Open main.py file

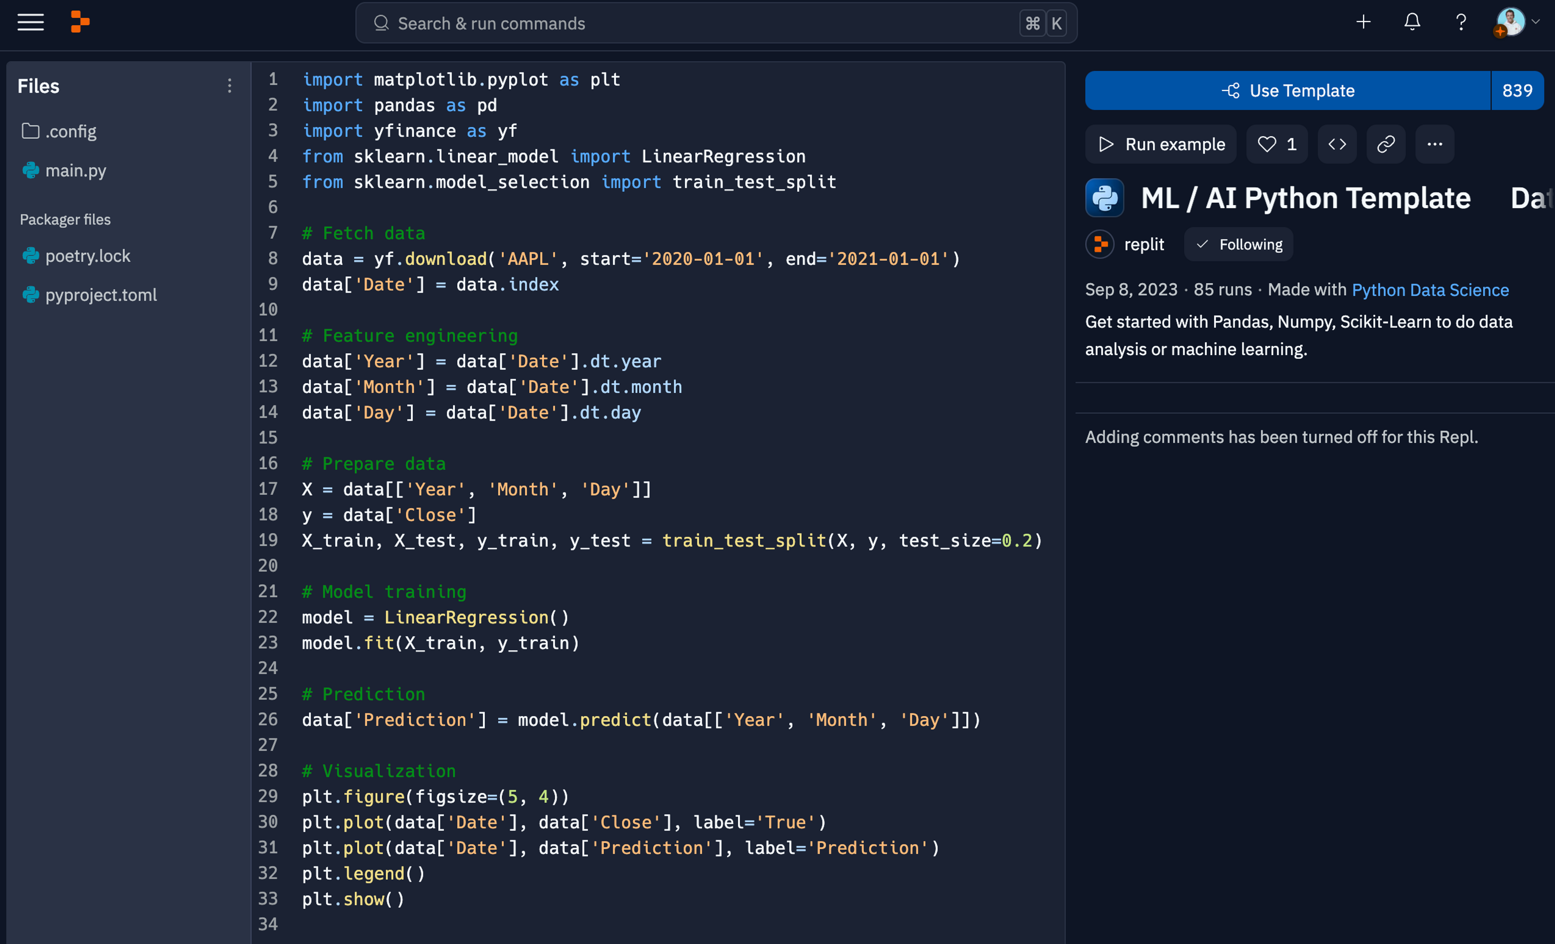click(x=75, y=170)
